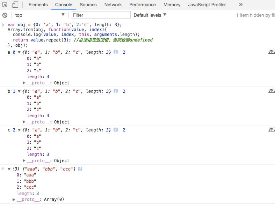Screen dimensions: 275x204
Task: Select 'length: 3' of the result array
Action: point(28,193)
